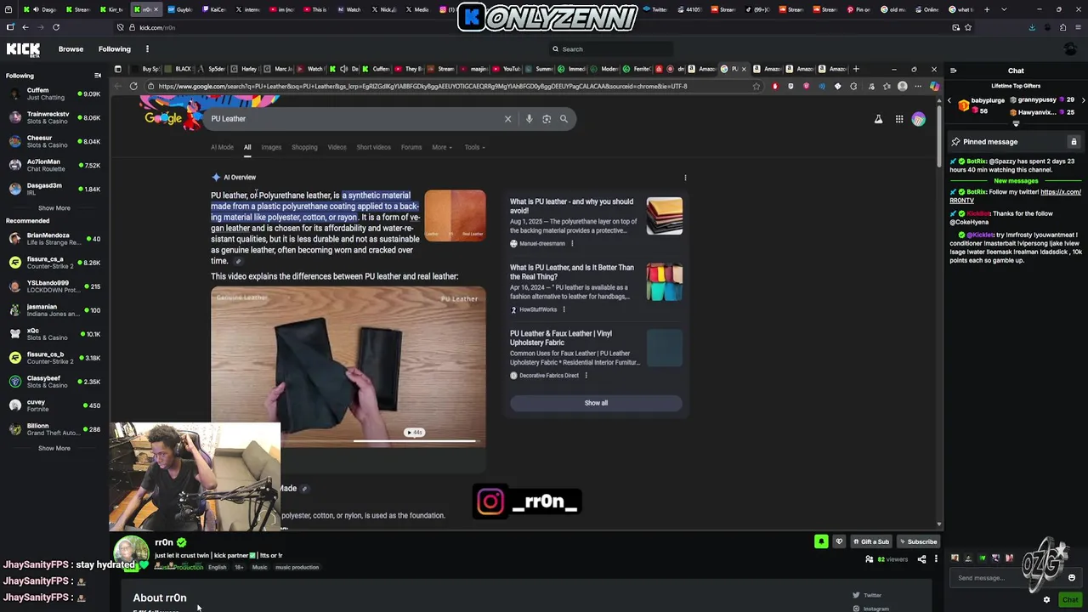Collapse the Chat panel
Viewport: 1088px width, 612px height.
[x=953, y=71]
